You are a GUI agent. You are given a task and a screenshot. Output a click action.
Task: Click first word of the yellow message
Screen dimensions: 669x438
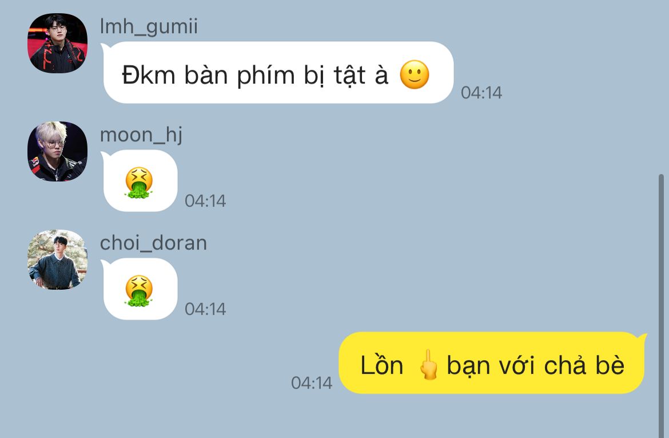[382, 365]
